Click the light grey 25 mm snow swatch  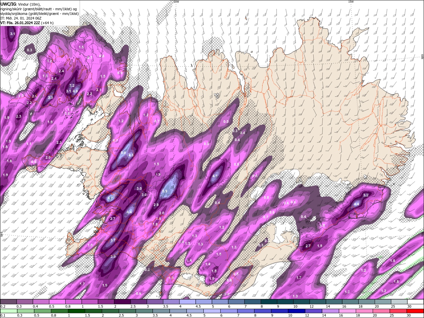[x=399, y=302]
